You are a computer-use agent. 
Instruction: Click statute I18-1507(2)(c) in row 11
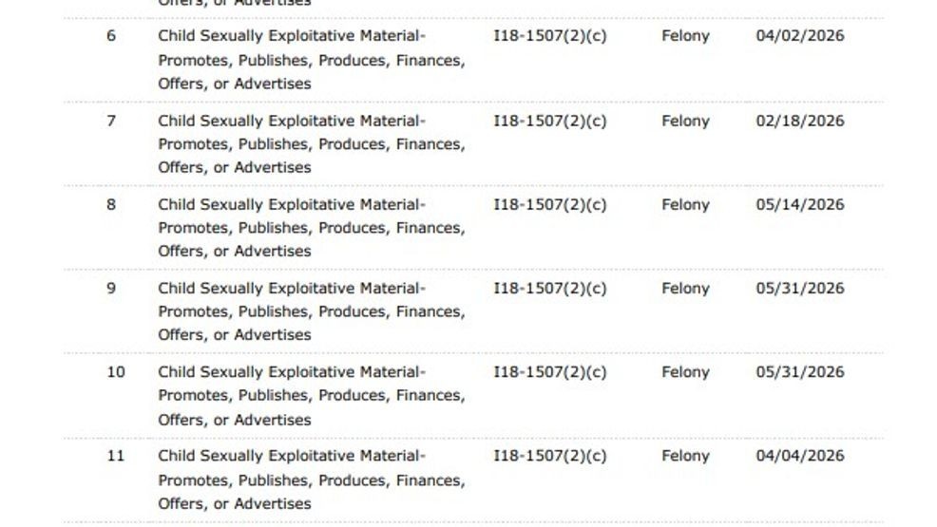coord(550,456)
